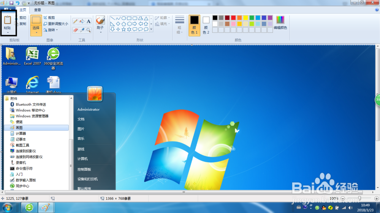
Task: Choose the Oval shape
Action: tap(123, 18)
